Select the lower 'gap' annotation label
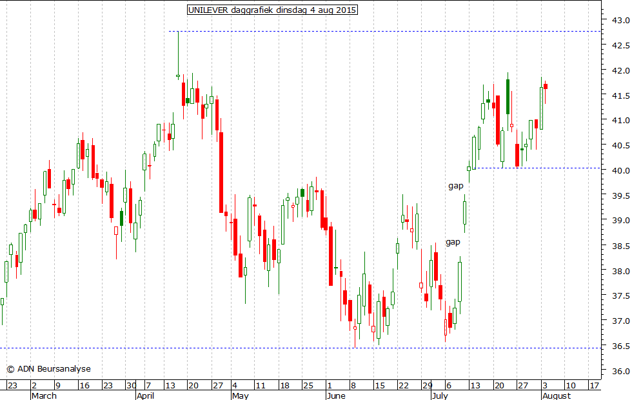Viewport: 632px width, 400px height. click(x=453, y=242)
